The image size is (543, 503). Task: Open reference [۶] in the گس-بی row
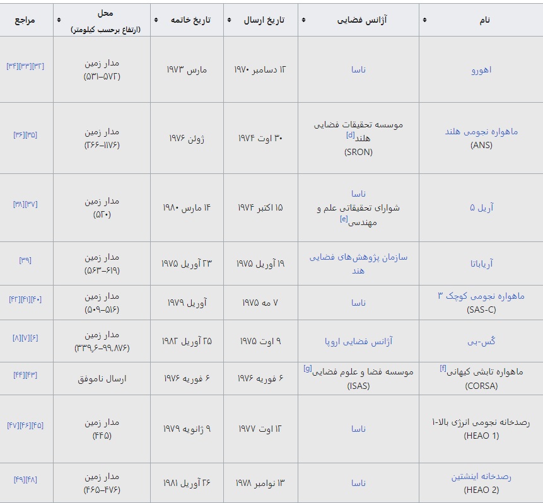pyautogui.click(x=34, y=338)
